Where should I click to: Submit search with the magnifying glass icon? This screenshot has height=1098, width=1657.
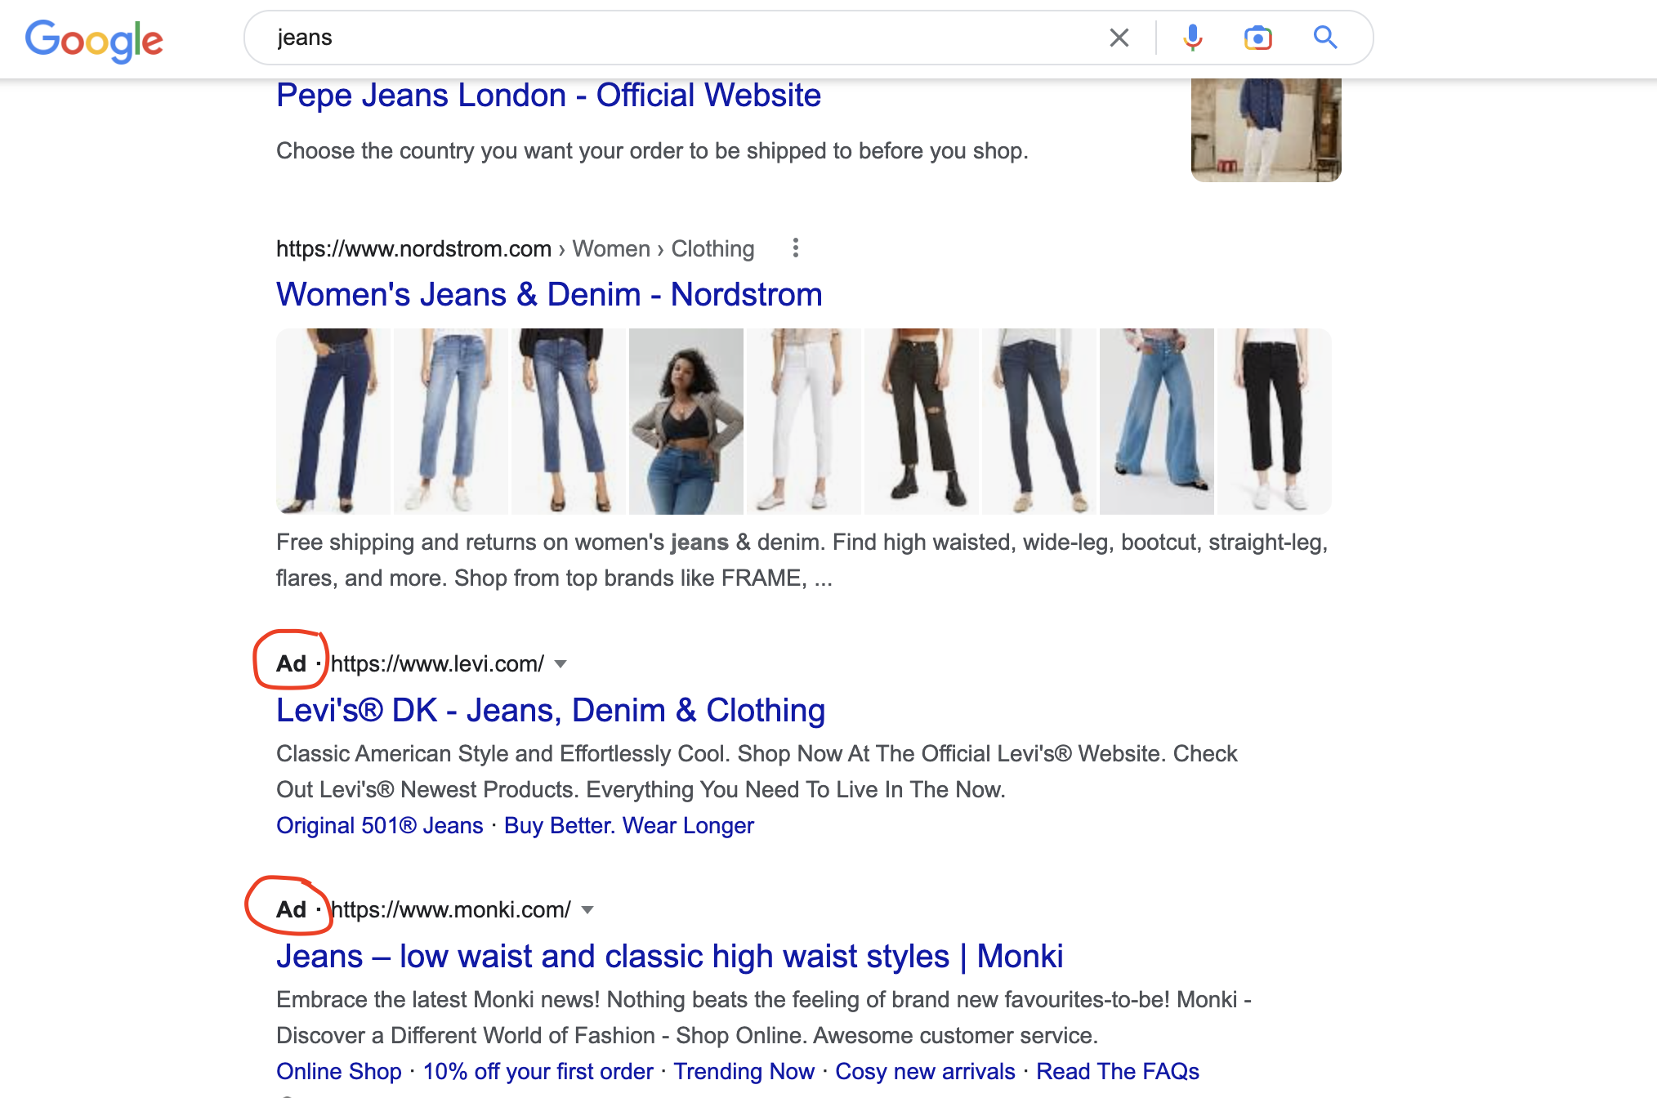[x=1325, y=38]
